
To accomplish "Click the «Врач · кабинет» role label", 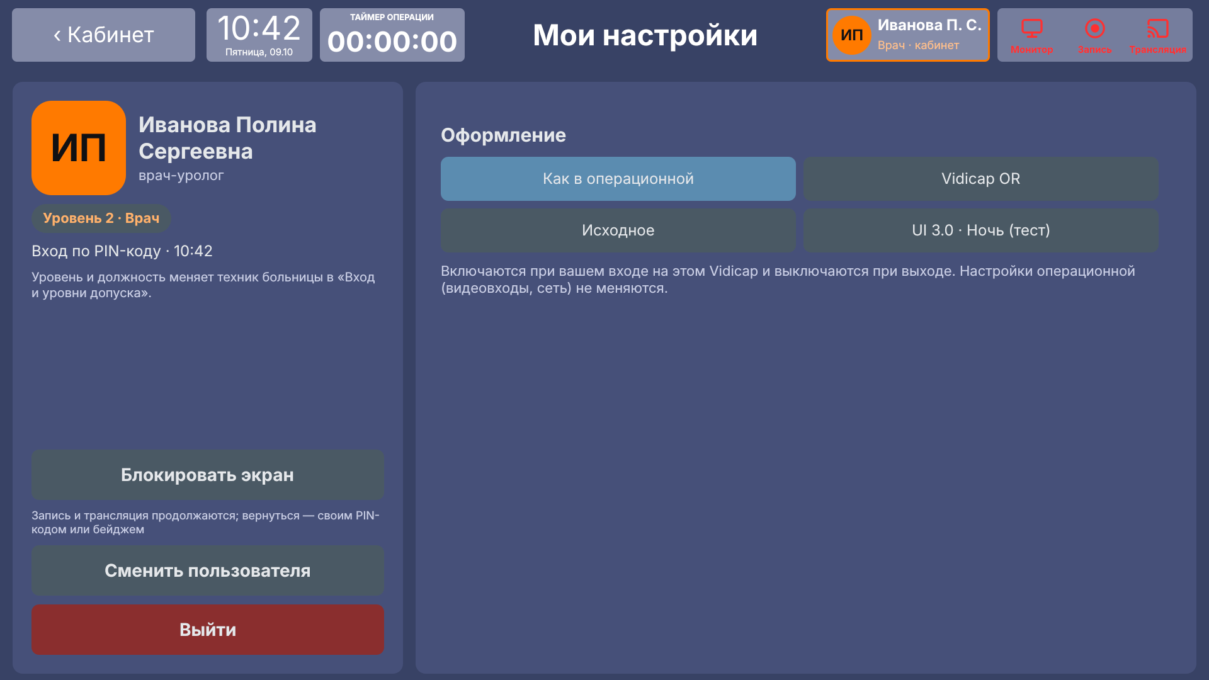I will [x=918, y=45].
